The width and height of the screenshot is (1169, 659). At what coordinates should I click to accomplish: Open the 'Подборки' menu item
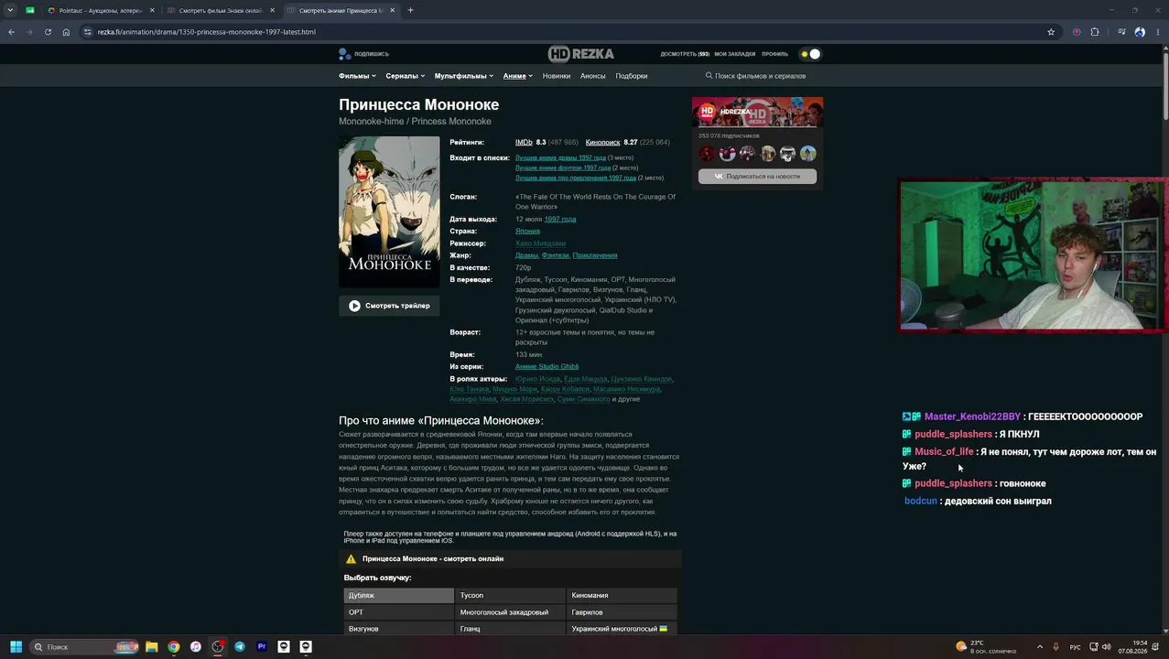pyautogui.click(x=632, y=76)
